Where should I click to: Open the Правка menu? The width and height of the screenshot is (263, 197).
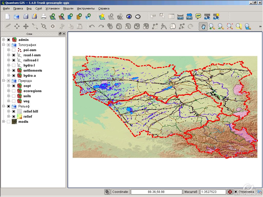point(18,8)
